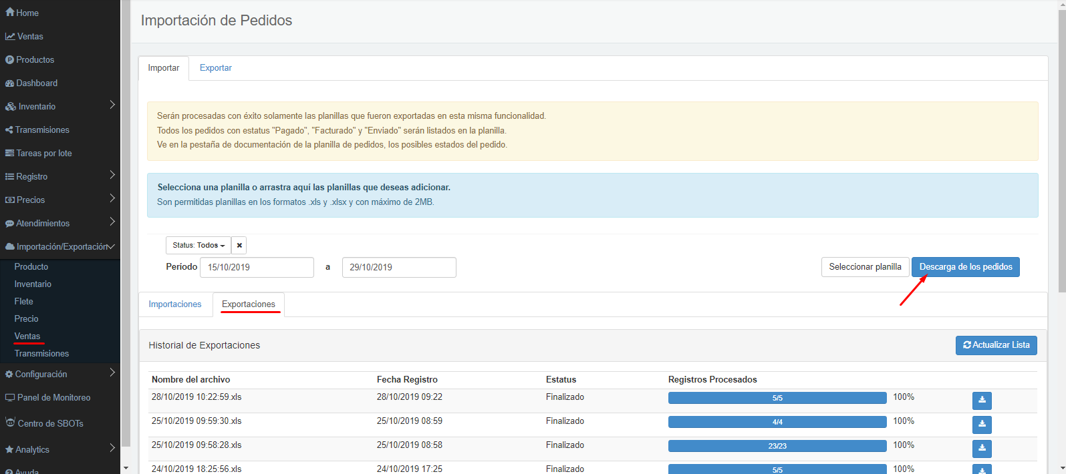Screen dimensions: 1066x474
Task: Download the 25/10/2019 09:59:30.xls file
Action: coord(982,425)
